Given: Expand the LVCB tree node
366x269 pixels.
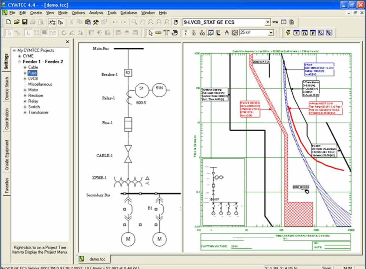Looking at the screenshot, I should pos(25,78).
